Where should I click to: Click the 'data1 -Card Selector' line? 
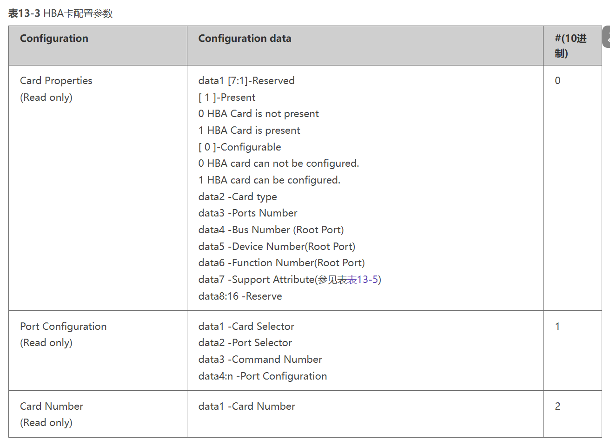point(246,327)
